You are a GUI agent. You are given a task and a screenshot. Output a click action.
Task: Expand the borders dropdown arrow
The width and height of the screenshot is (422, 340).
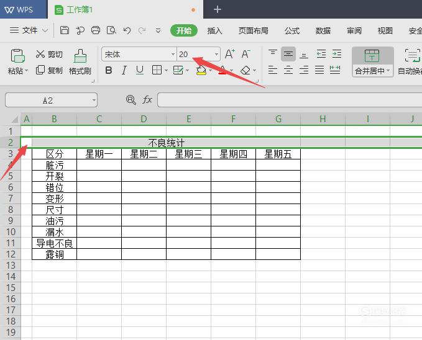tap(166, 71)
